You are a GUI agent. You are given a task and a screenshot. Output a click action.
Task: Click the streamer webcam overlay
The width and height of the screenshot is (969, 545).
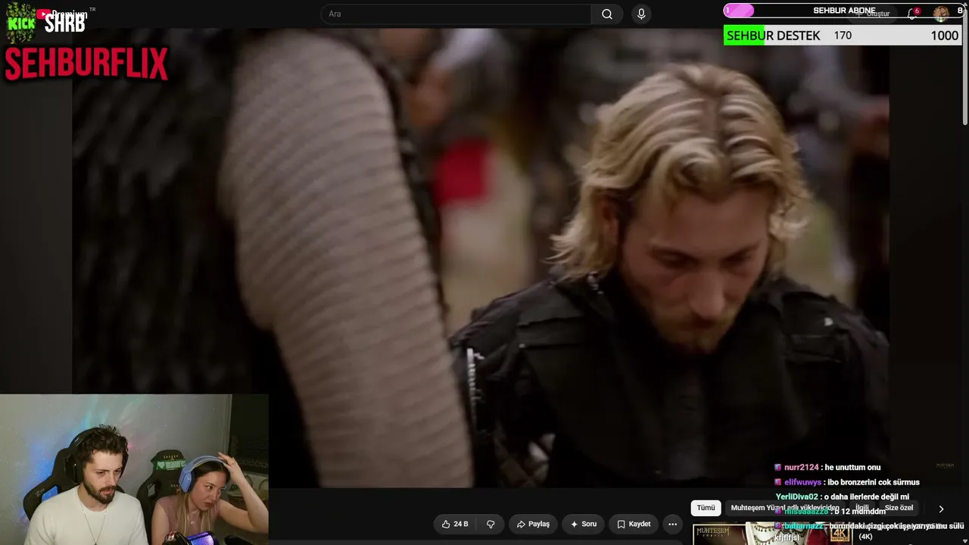pyautogui.click(x=134, y=469)
